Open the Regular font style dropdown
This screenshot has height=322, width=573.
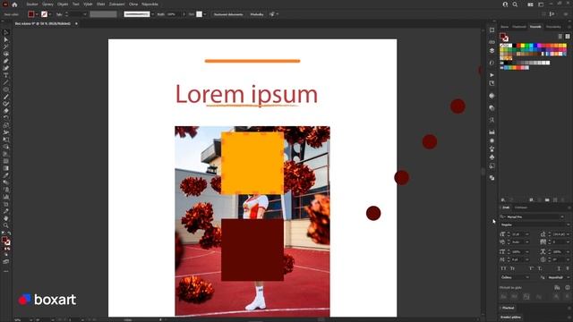point(568,225)
